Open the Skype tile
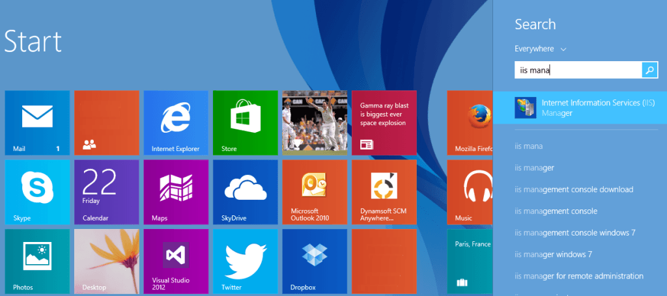 [37, 192]
